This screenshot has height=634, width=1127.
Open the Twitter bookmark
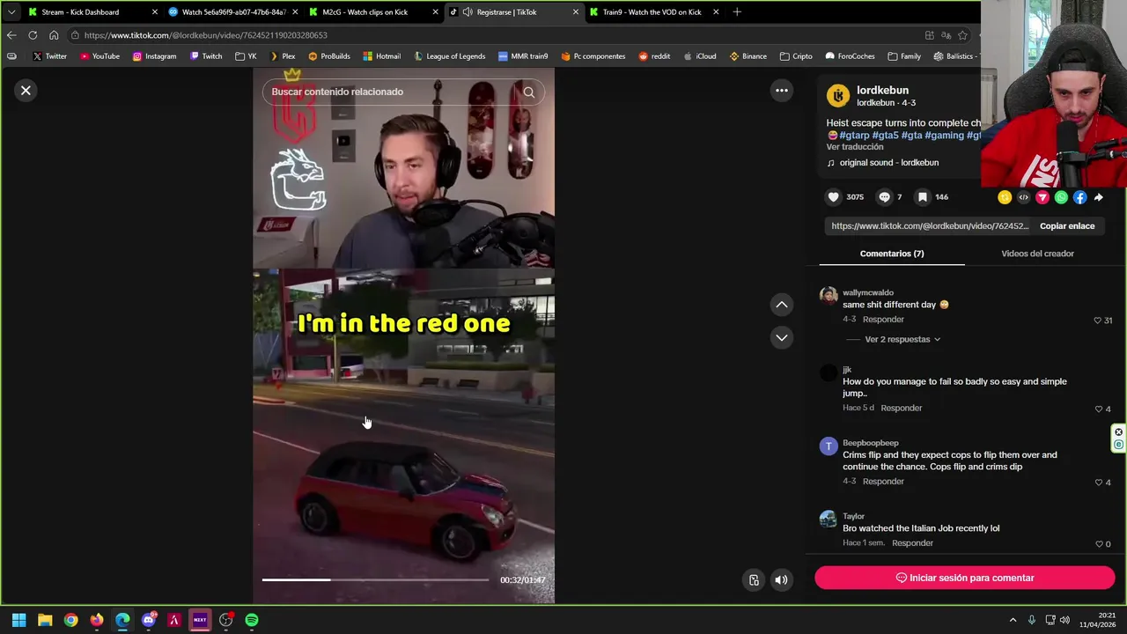point(49,56)
